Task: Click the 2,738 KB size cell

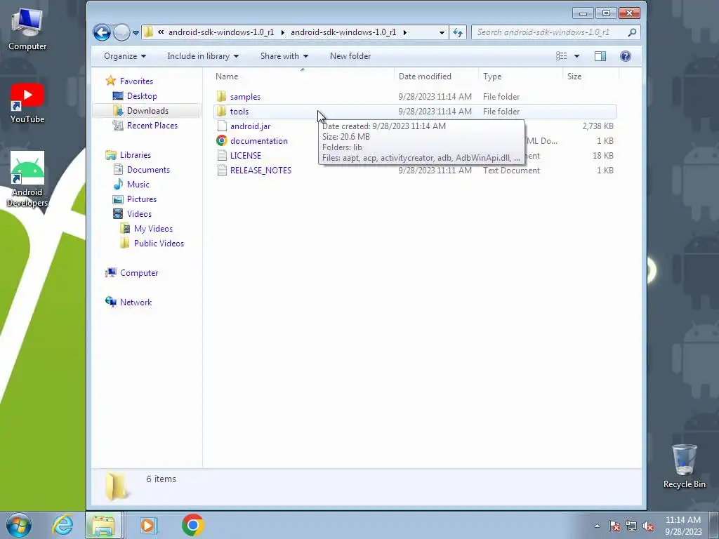Action: tap(598, 126)
